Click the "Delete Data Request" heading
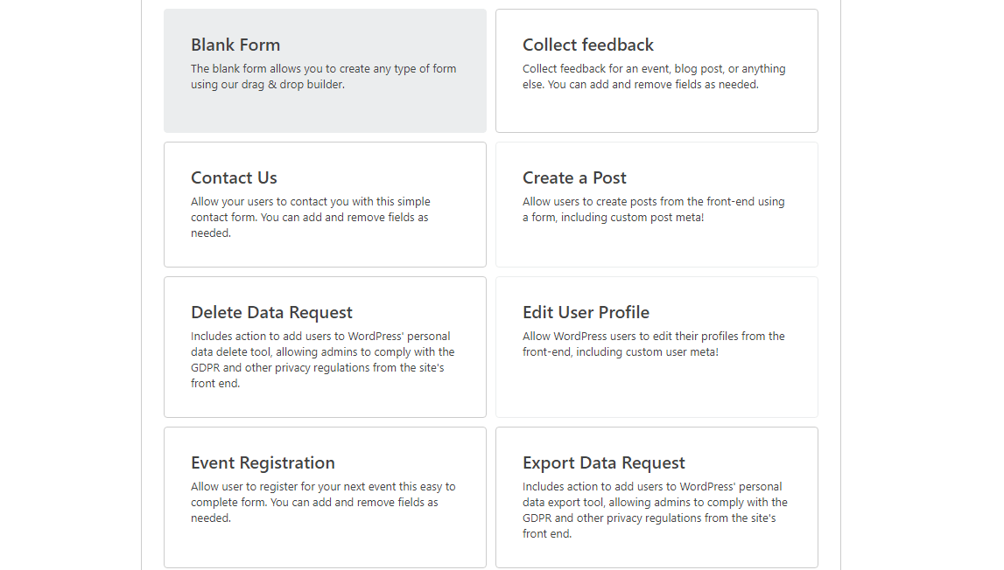 click(271, 312)
